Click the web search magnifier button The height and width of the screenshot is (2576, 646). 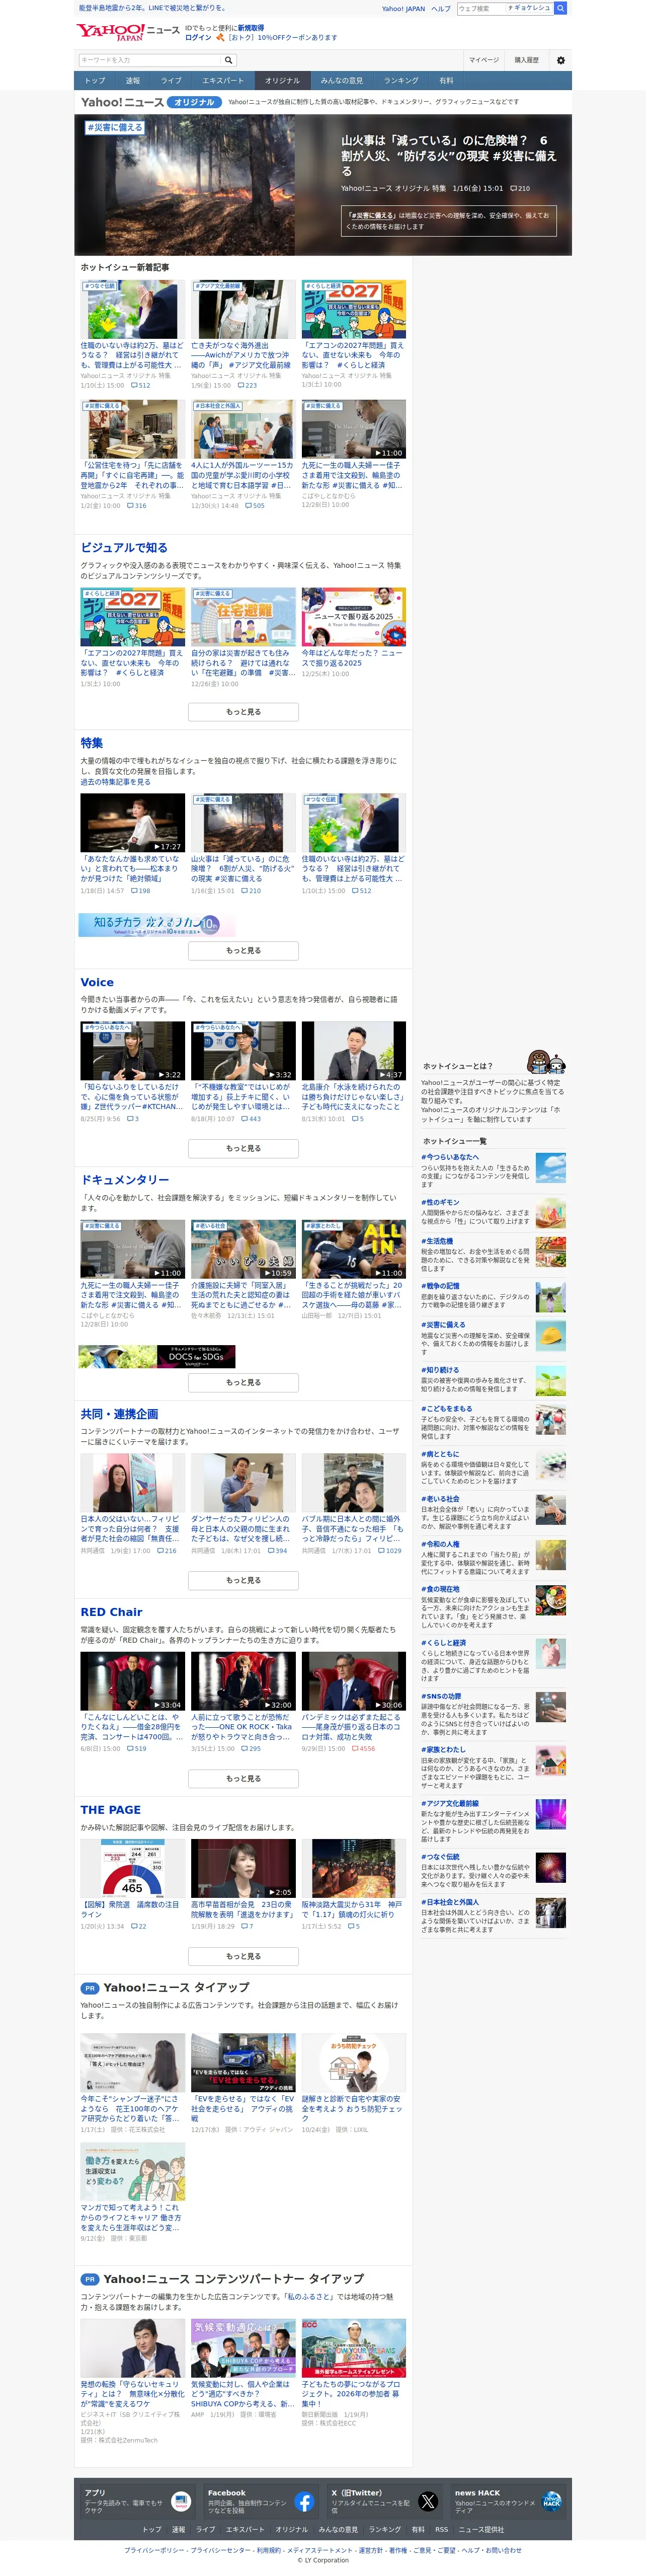(x=561, y=8)
